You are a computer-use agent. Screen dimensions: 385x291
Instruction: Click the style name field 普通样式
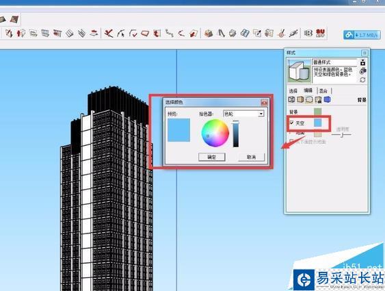click(x=335, y=62)
